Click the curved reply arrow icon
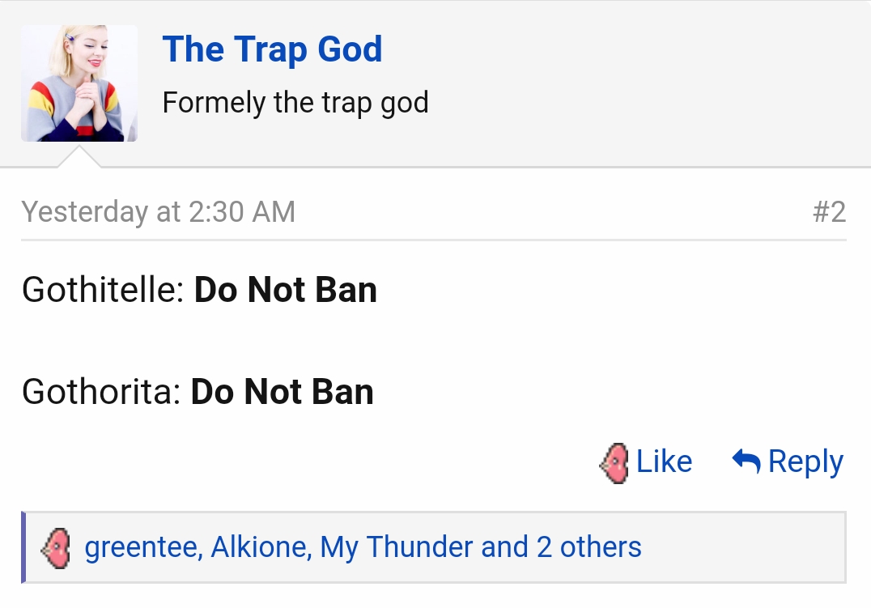This screenshot has width=871, height=608. click(x=746, y=461)
